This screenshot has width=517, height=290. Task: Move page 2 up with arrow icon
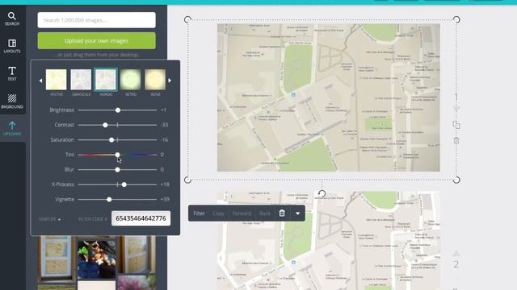click(456, 253)
